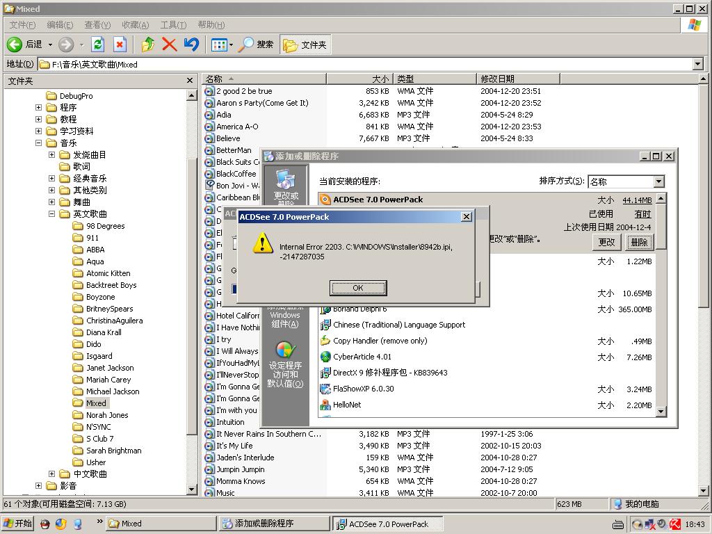Open the 收藏(A) menu
Viewport: 712px width, 534px height.
[136, 25]
